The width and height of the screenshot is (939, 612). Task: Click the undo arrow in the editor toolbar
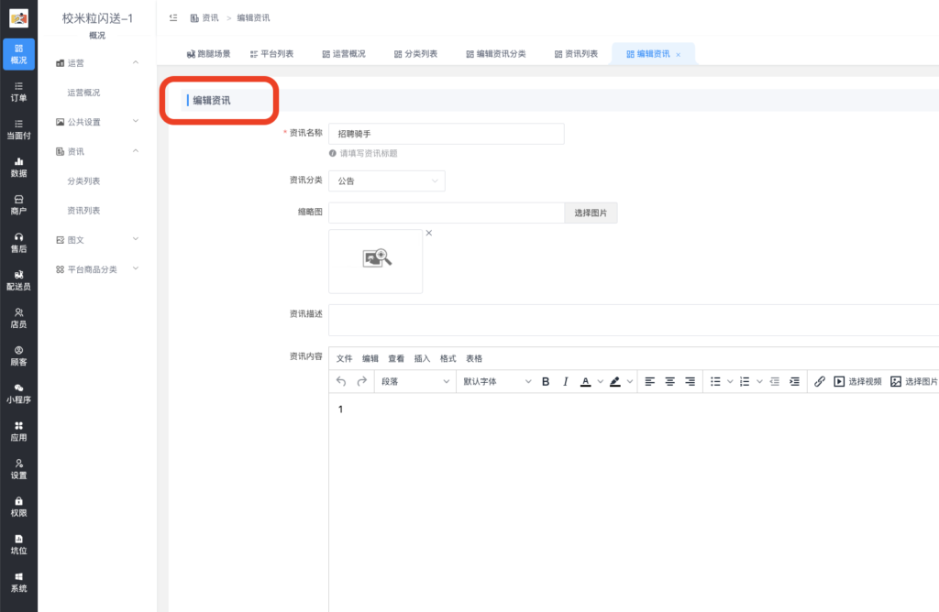pos(339,381)
